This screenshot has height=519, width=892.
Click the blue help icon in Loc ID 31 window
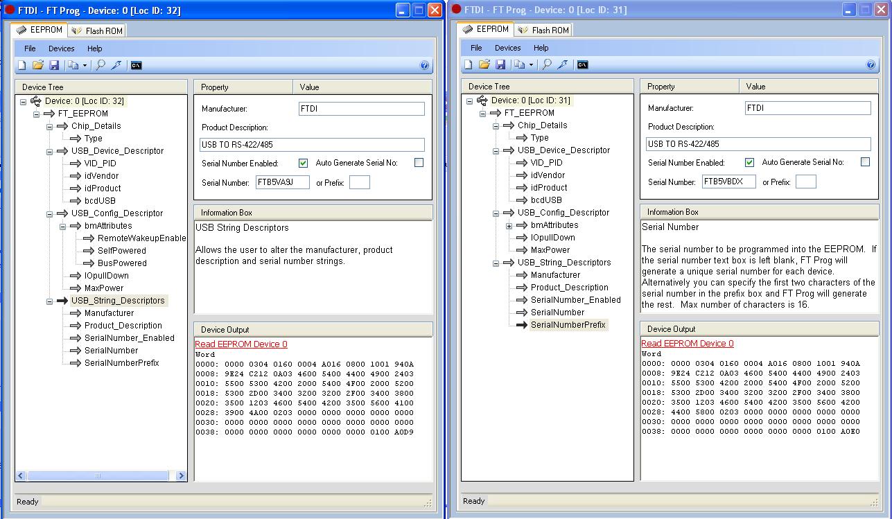(871, 64)
